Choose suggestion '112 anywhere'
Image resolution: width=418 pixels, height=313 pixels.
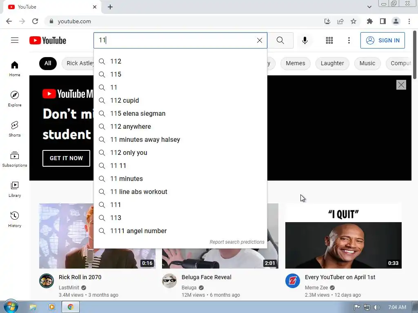(x=180, y=126)
